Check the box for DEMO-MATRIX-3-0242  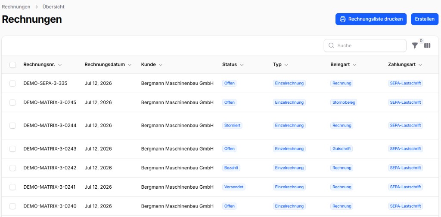pos(12,168)
